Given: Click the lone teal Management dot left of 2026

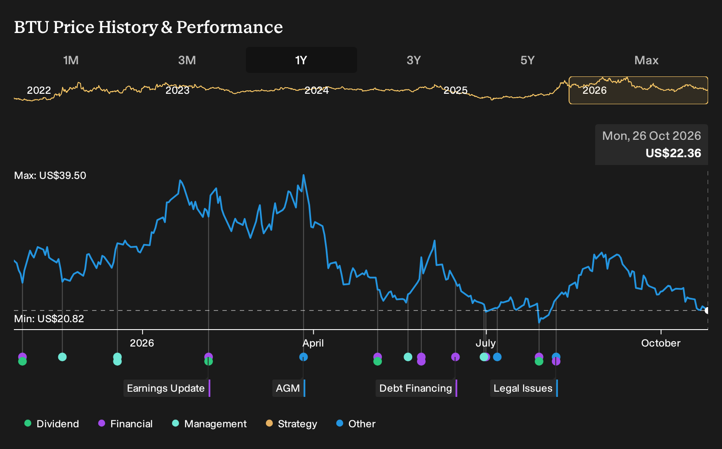Looking at the screenshot, I should click(x=62, y=357).
